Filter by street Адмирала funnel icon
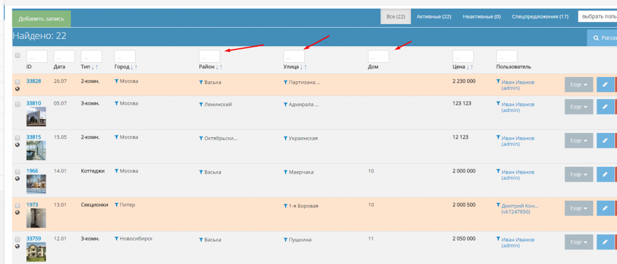This screenshot has height=264, width=617. 285,105
